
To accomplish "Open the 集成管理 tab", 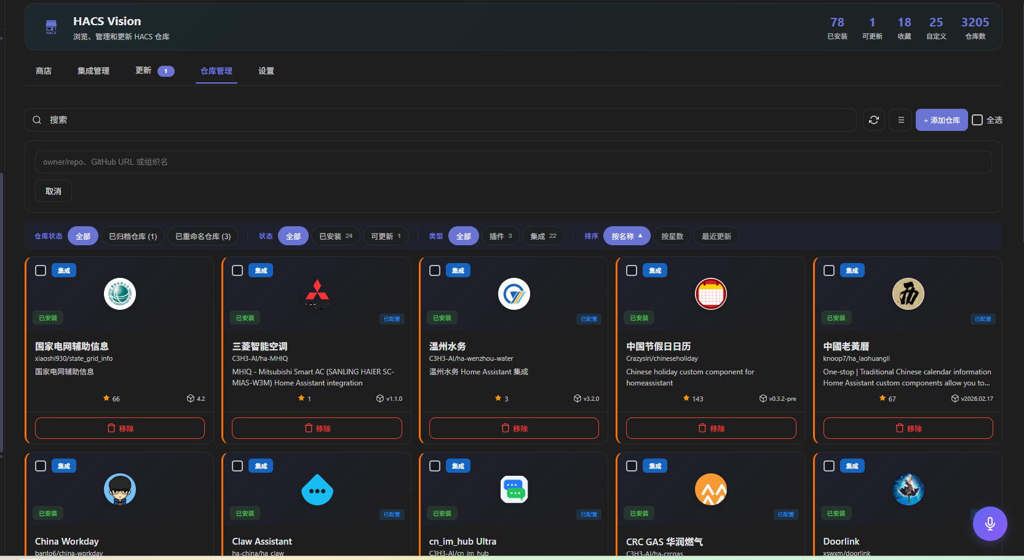I will [93, 71].
